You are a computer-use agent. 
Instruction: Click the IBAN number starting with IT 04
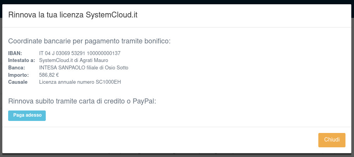click(80, 53)
